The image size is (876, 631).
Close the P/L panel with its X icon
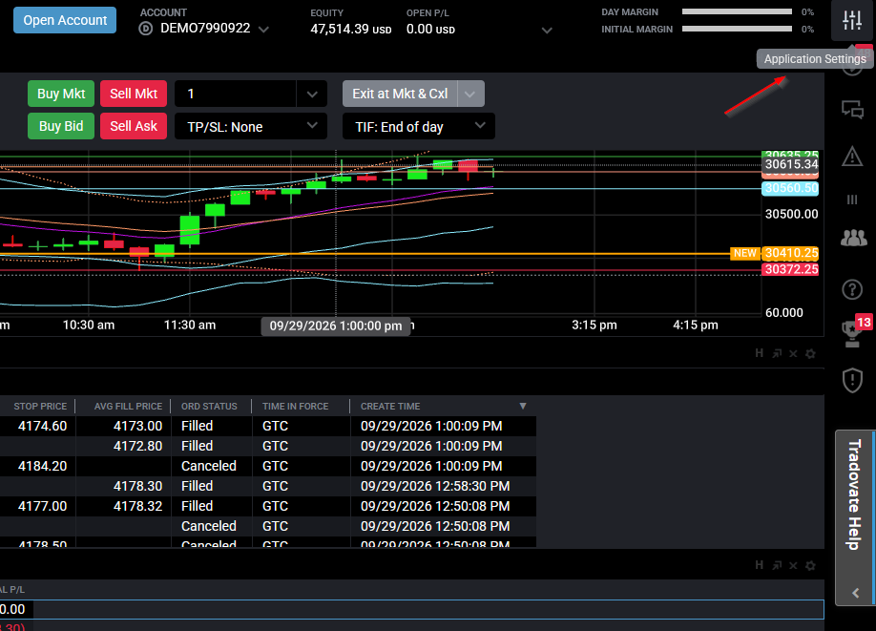click(793, 565)
